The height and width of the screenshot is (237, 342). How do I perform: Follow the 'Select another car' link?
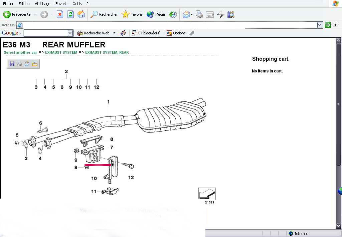click(20, 52)
